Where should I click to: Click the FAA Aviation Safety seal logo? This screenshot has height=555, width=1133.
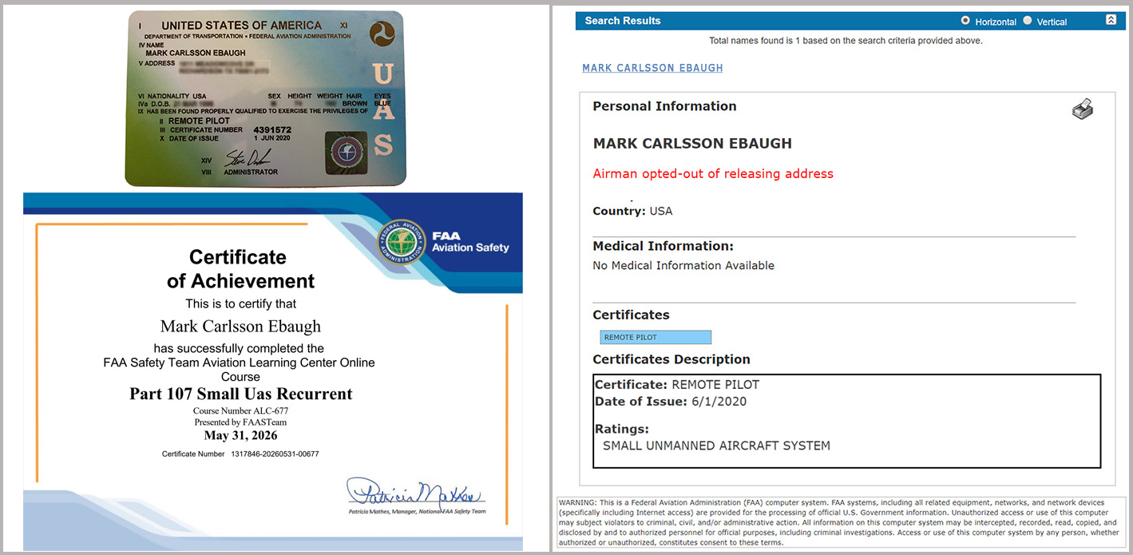coord(402,242)
